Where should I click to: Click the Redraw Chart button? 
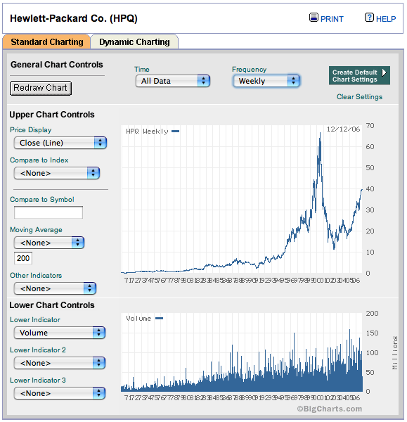tap(41, 88)
